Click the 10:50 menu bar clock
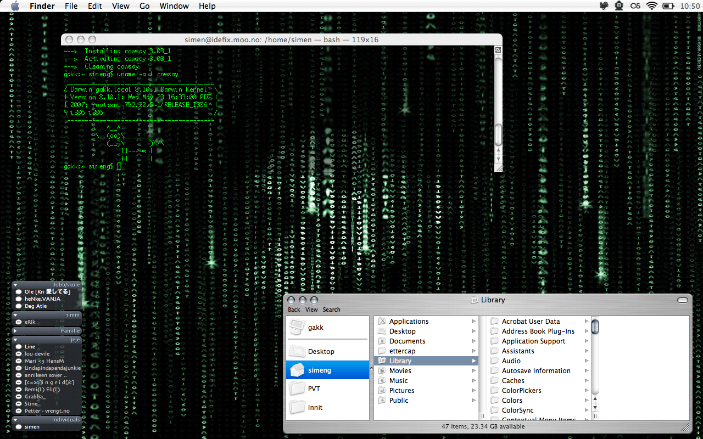This screenshot has width=703, height=439. click(x=689, y=6)
